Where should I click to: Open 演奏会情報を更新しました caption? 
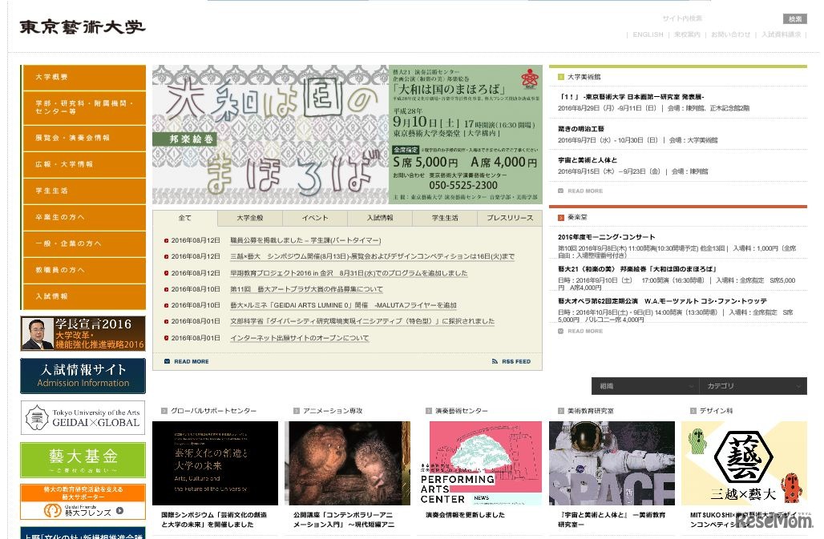click(465, 515)
